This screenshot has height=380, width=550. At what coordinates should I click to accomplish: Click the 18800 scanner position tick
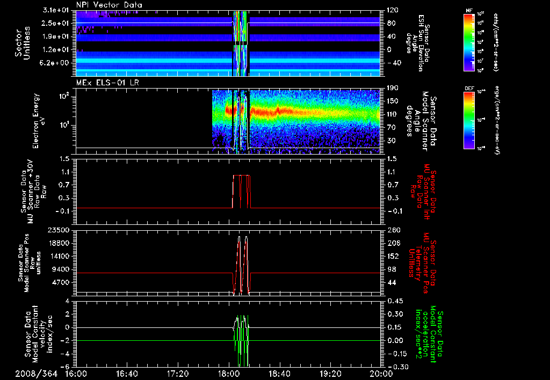(x=59, y=243)
